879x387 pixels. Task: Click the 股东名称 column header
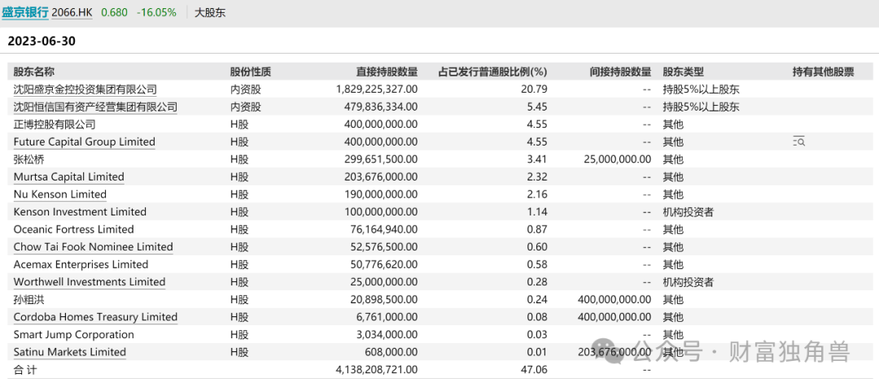pos(33,72)
